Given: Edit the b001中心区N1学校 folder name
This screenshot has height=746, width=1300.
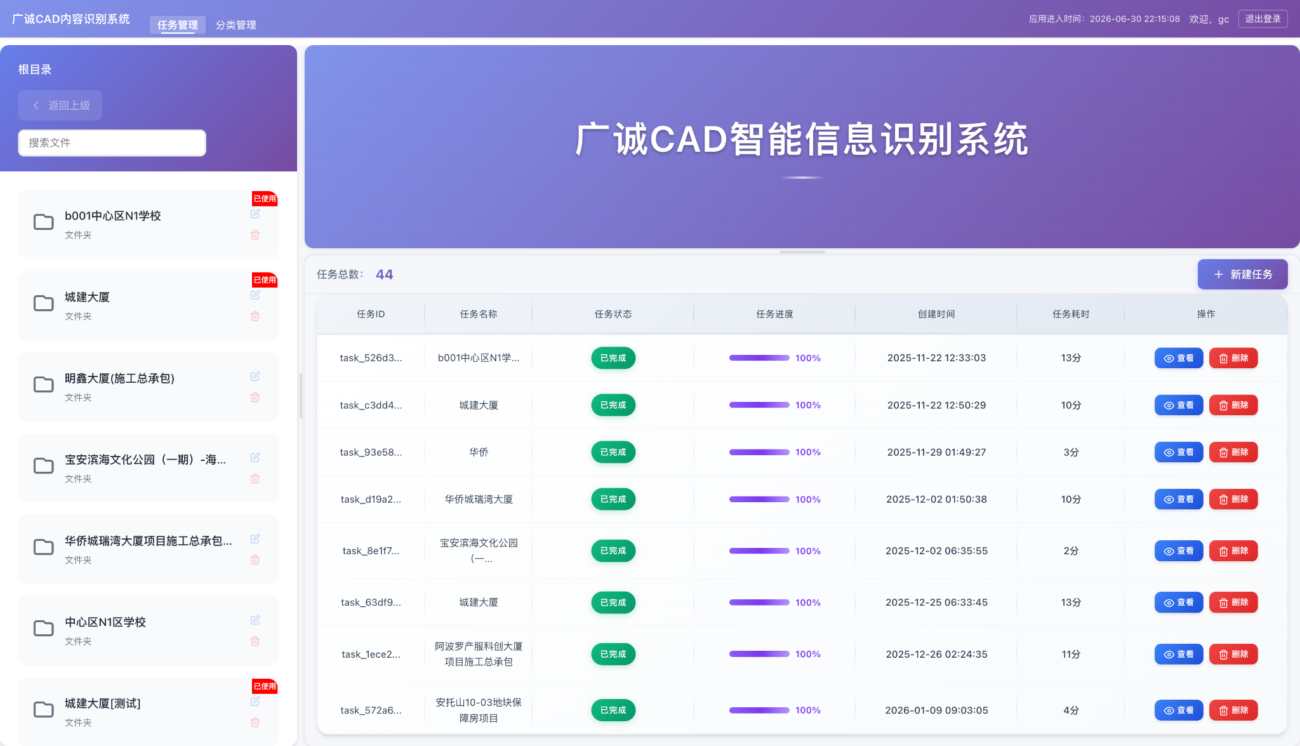Looking at the screenshot, I should (x=255, y=214).
